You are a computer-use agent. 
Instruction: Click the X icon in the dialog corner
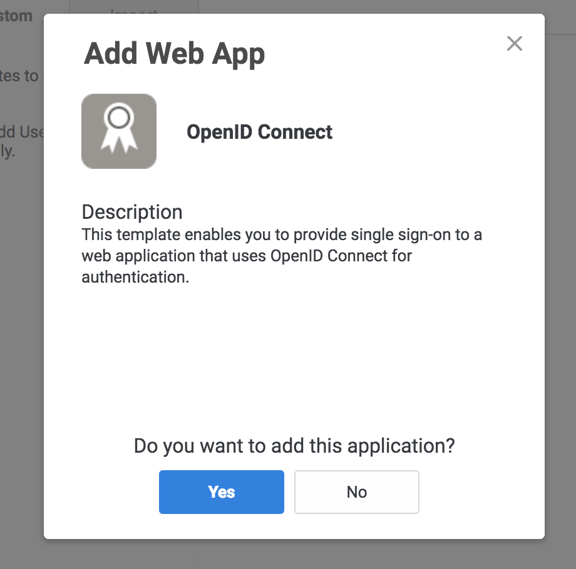(x=515, y=44)
